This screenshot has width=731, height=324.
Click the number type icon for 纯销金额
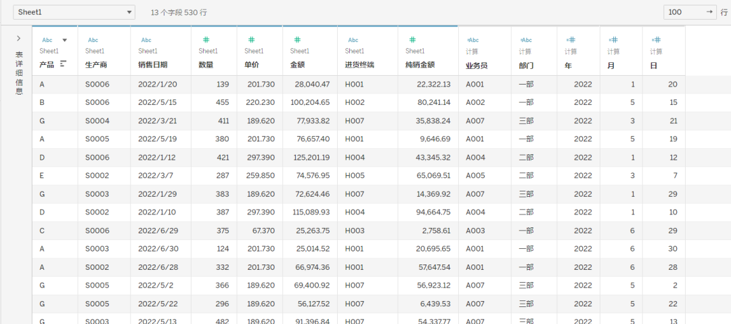point(412,40)
